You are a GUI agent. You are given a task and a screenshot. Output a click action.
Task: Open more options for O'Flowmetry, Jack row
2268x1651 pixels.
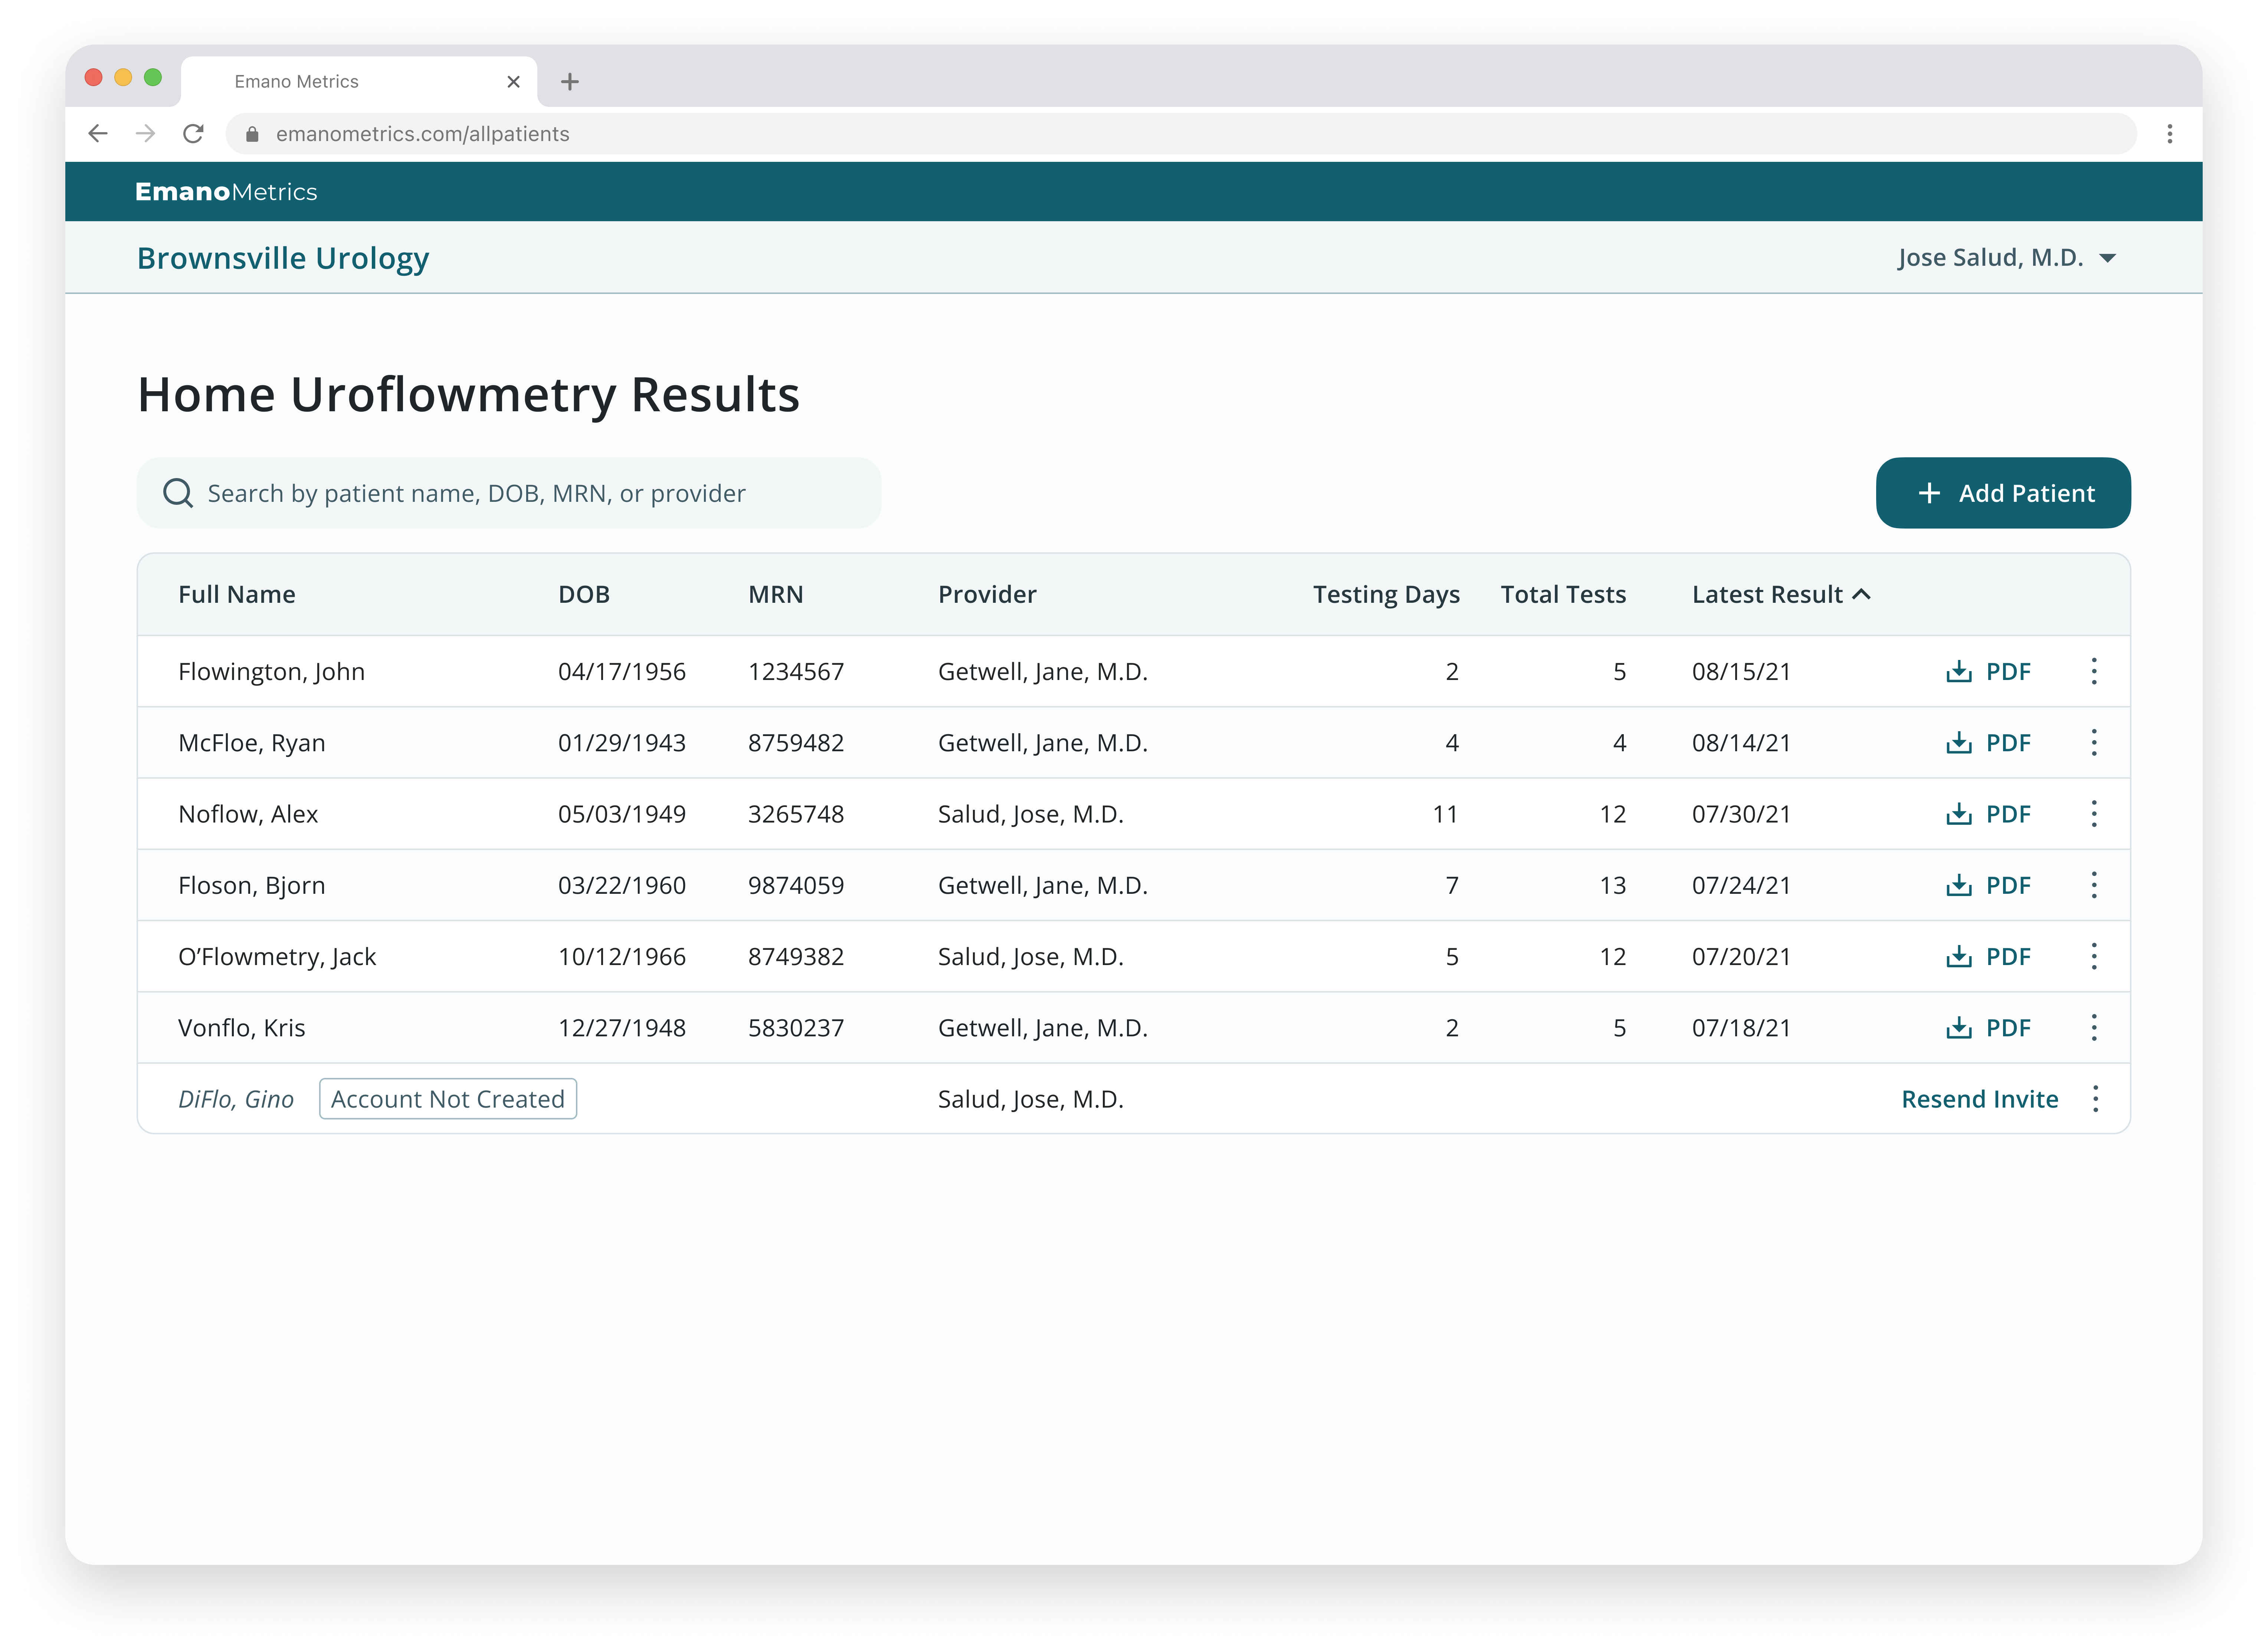(x=2094, y=956)
